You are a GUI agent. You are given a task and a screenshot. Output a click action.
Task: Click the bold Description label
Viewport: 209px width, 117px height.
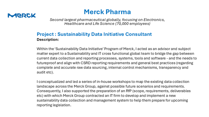48,40
